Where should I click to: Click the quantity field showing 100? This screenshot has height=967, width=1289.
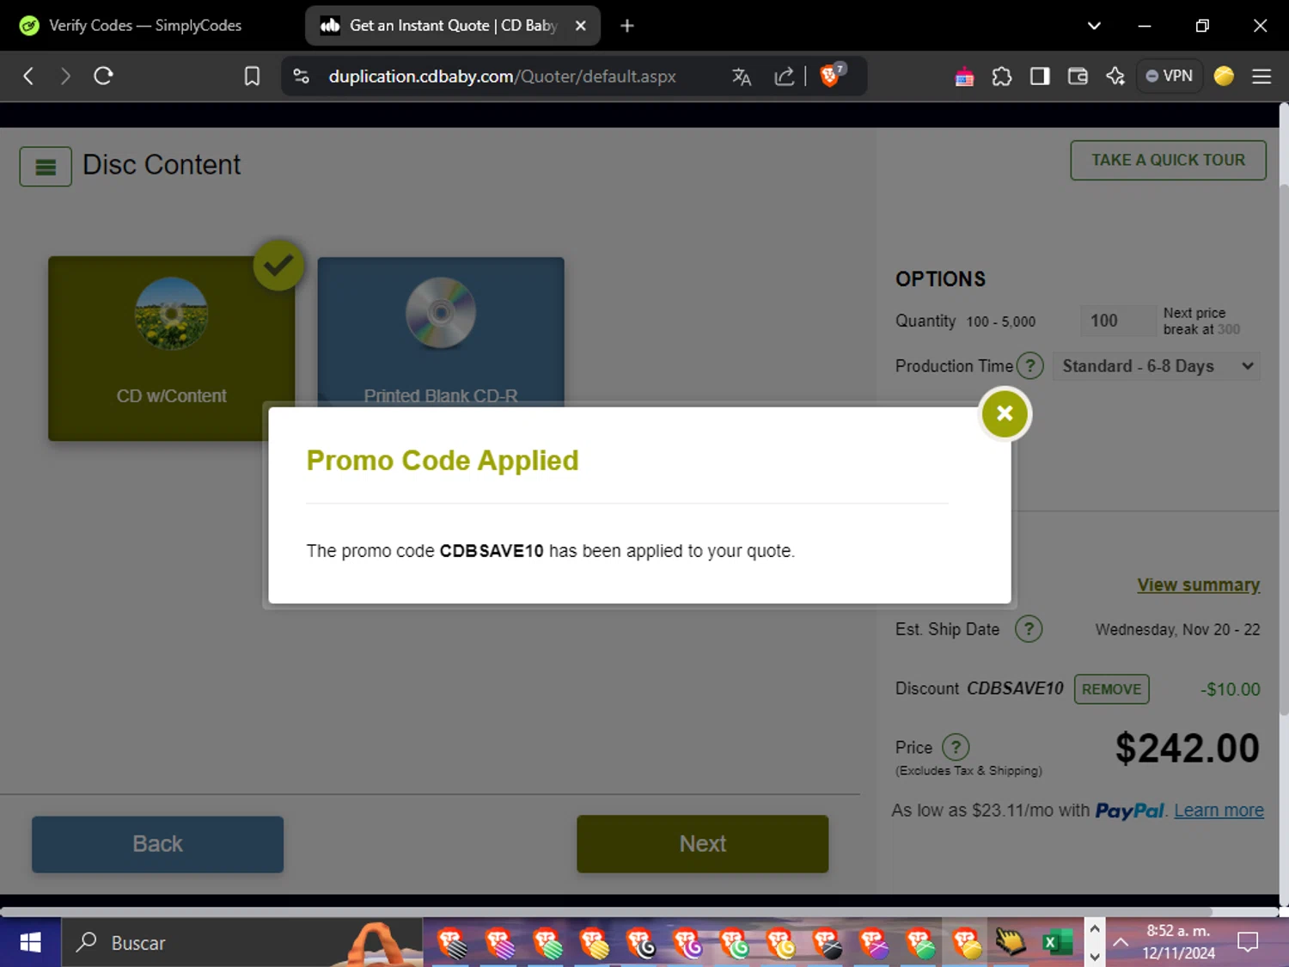pyautogui.click(x=1118, y=321)
